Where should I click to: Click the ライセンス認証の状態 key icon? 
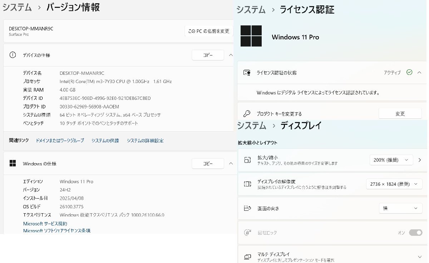pyautogui.click(x=246, y=72)
